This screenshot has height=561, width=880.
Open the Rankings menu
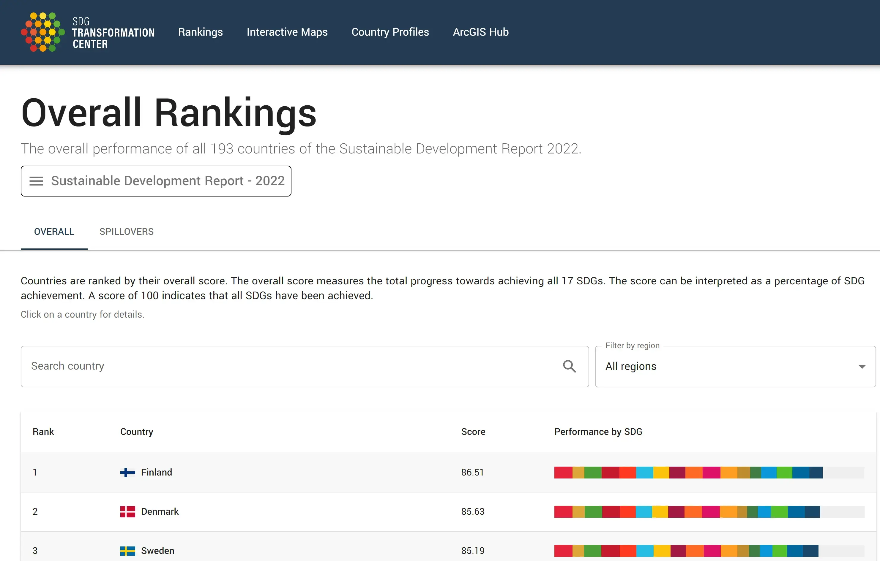click(200, 32)
